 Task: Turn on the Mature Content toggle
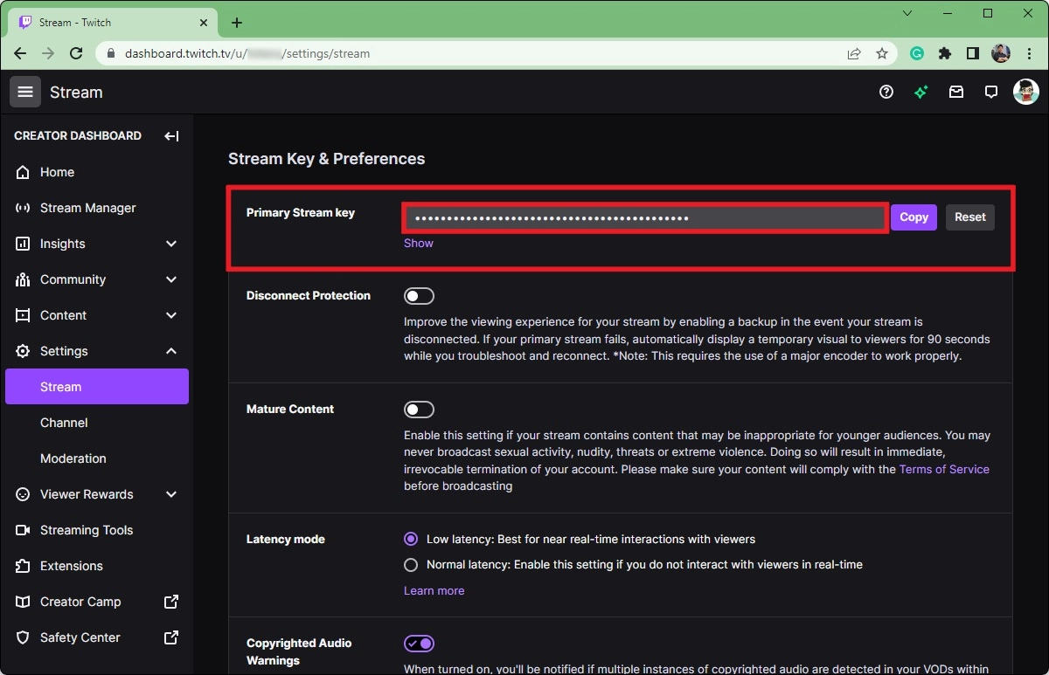click(419, 409)
